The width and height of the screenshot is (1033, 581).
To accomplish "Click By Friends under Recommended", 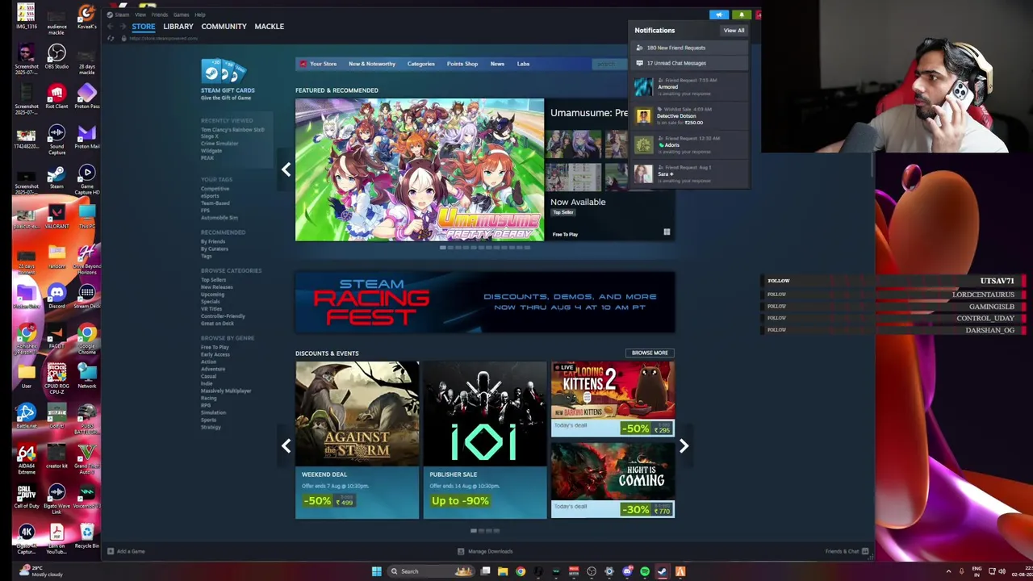I will pos(213,241).
